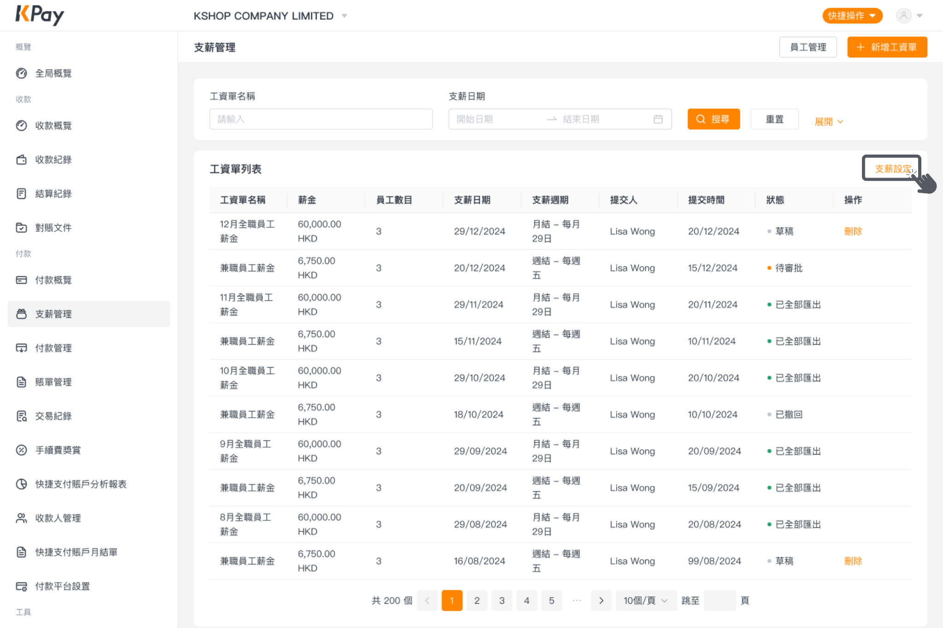Open the 支薪設定 link
The image size is (943, 628).
(893, 169)
